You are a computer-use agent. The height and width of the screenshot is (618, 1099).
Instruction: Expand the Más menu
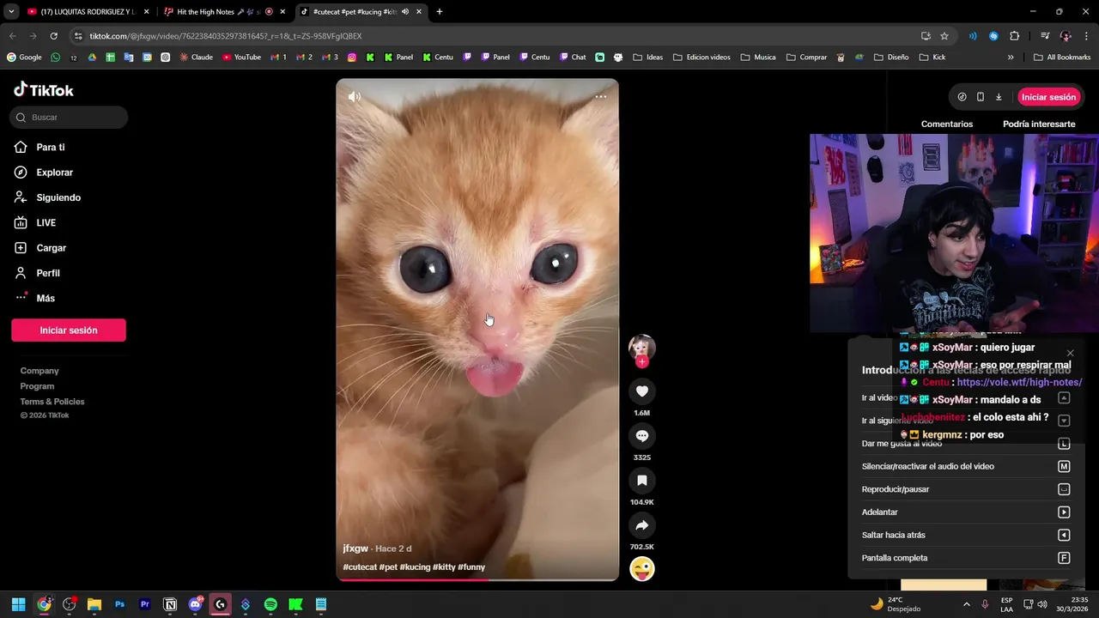[46, 298]
